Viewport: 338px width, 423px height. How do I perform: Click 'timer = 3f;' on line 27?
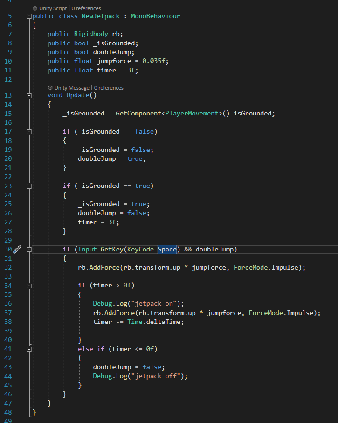tap(98, 222)
